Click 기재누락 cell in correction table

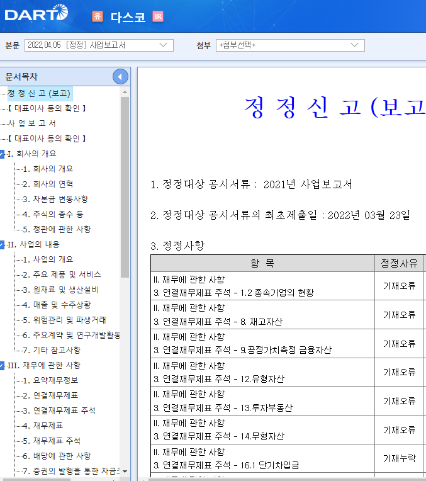[x=399, y=458]
